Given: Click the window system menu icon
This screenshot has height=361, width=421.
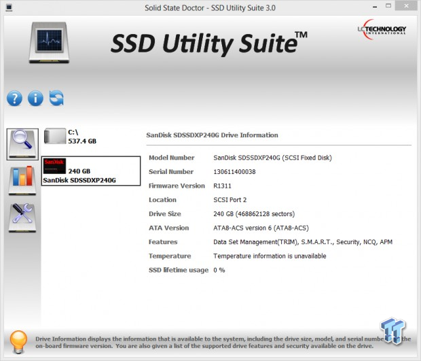Looking at the screenshot, I should (9, 7).
